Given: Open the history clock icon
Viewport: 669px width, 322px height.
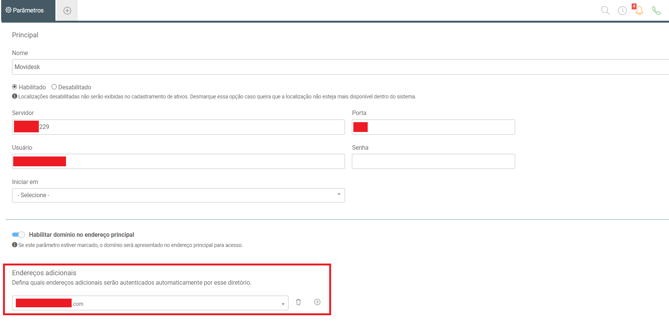Looking at the screenshot, I should (622, 11).
